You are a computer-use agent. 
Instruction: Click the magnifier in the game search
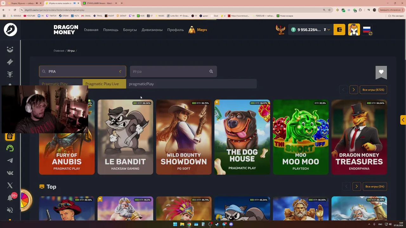(x=211, y=72)
